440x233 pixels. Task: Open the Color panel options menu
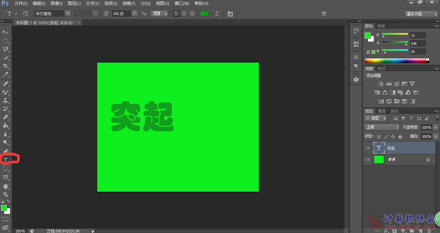point(436,26)
